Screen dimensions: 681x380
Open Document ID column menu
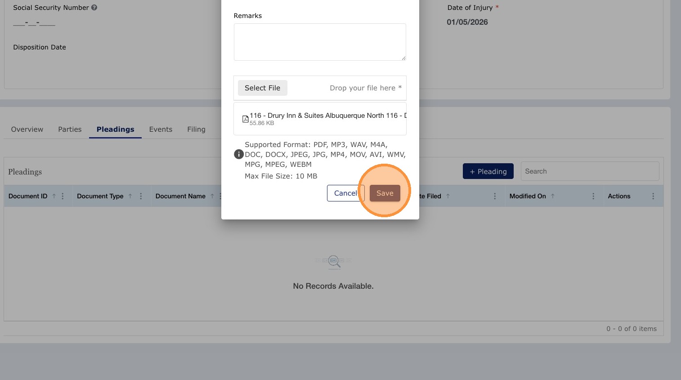tap(63, 196)
